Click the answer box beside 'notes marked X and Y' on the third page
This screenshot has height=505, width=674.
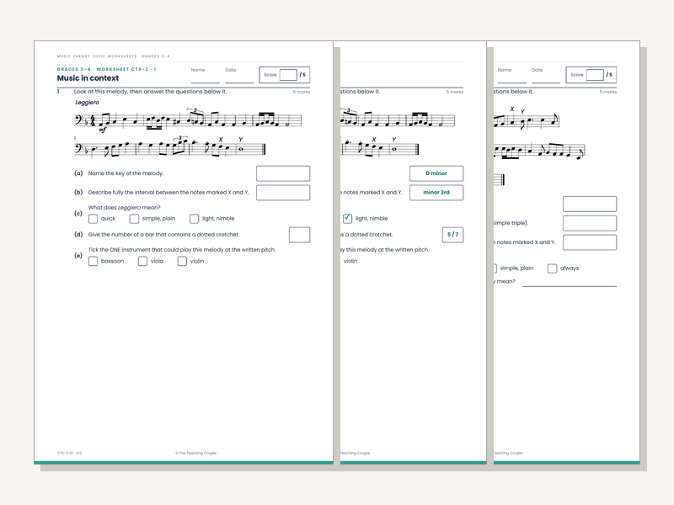590,242
